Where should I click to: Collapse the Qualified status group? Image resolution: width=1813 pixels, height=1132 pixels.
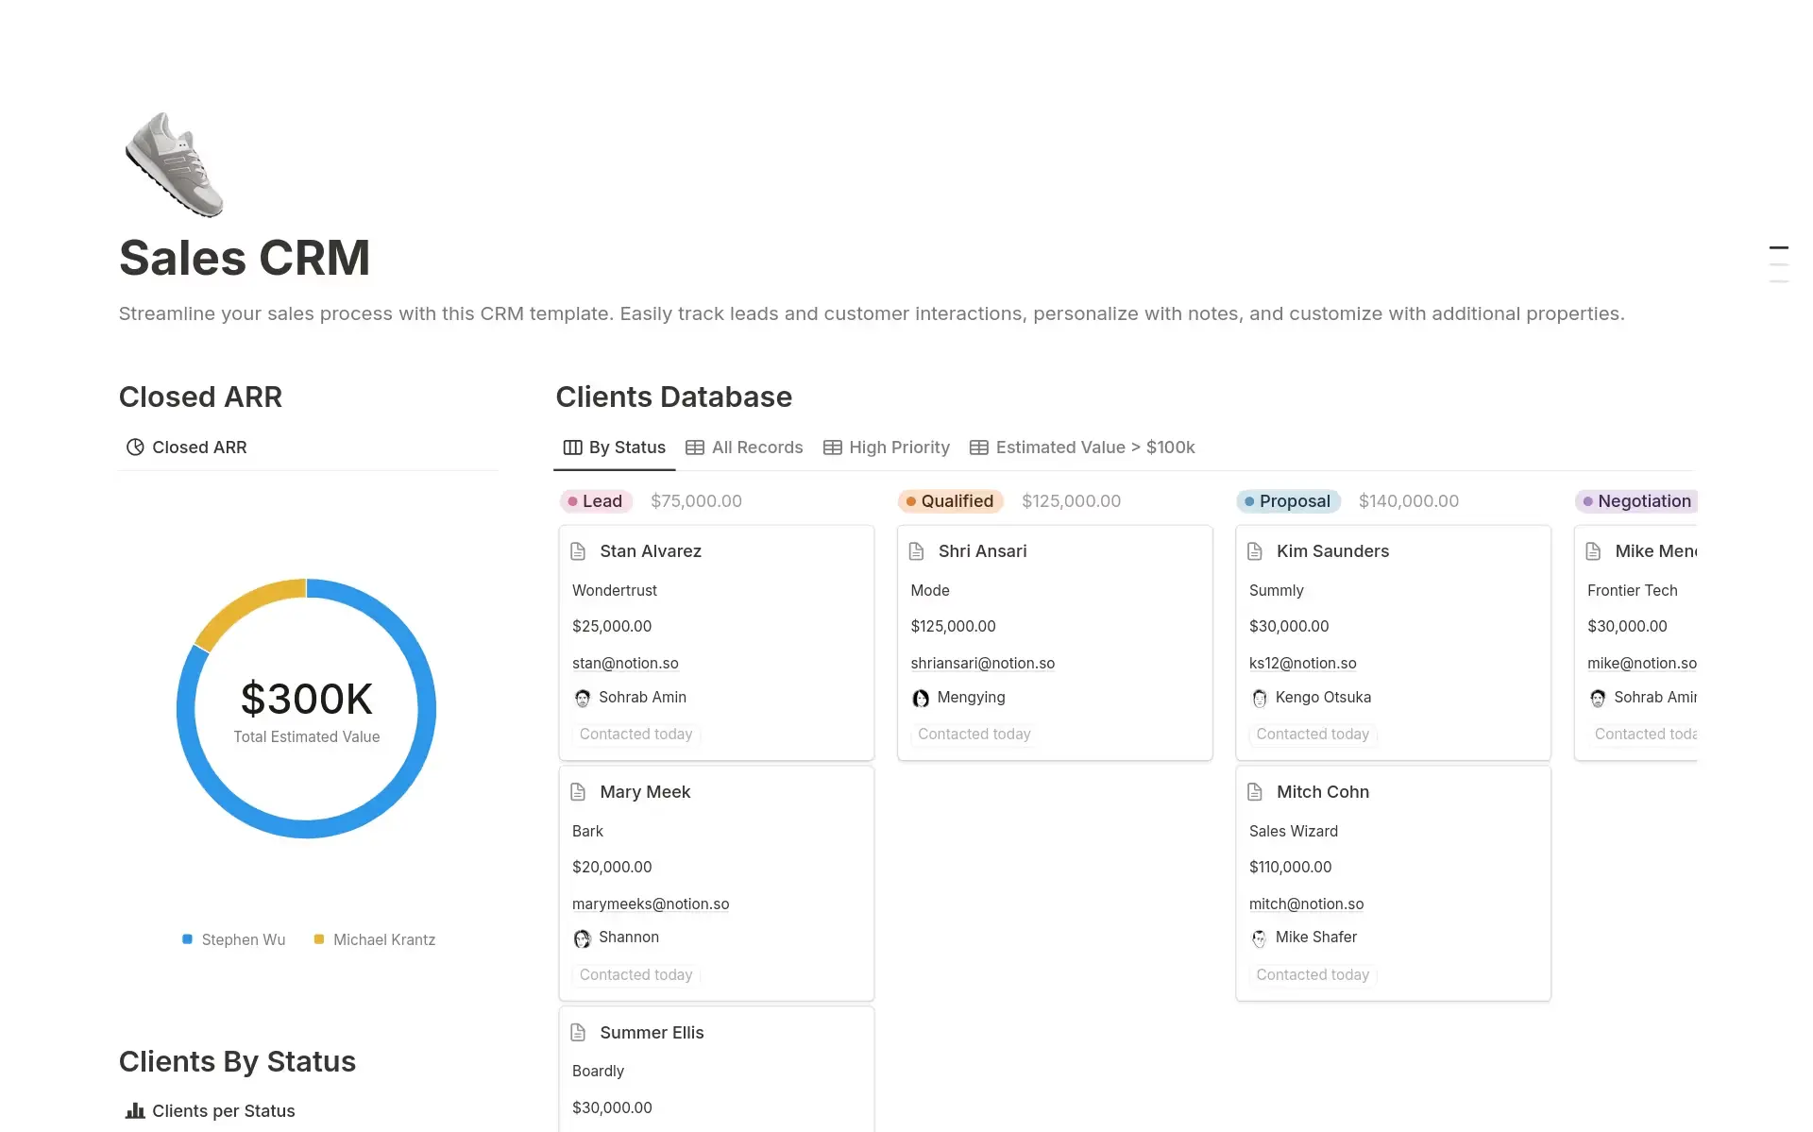coord(950,501)
